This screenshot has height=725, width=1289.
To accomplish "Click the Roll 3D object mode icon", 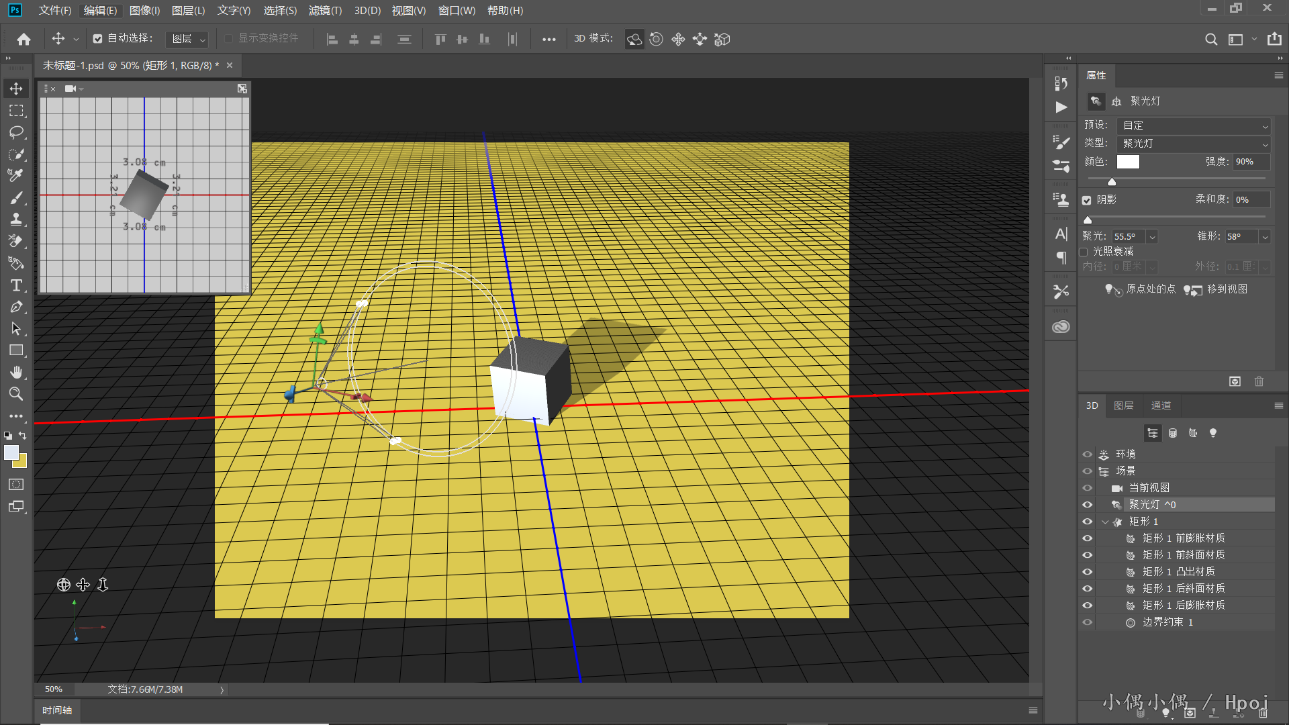I will (x=656, y=40).
